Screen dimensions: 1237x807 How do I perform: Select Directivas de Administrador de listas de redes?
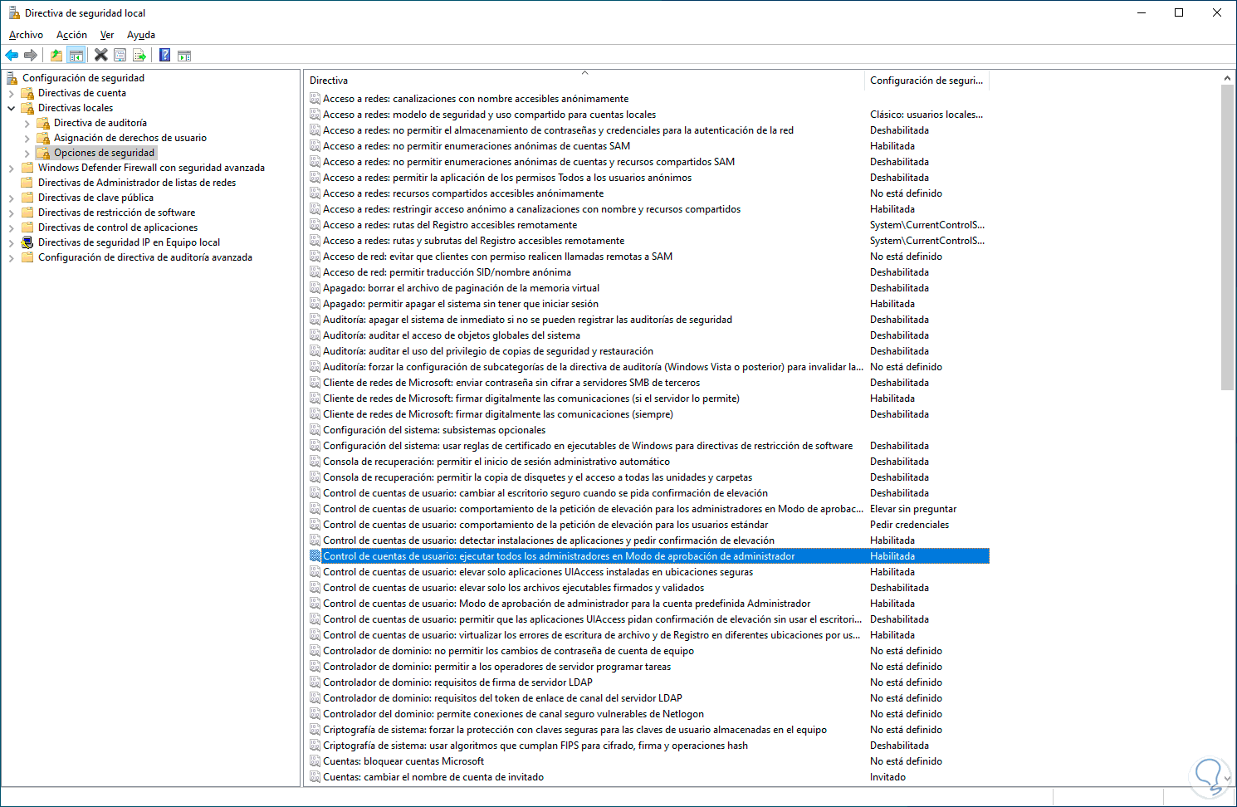(x=137, y=183)
